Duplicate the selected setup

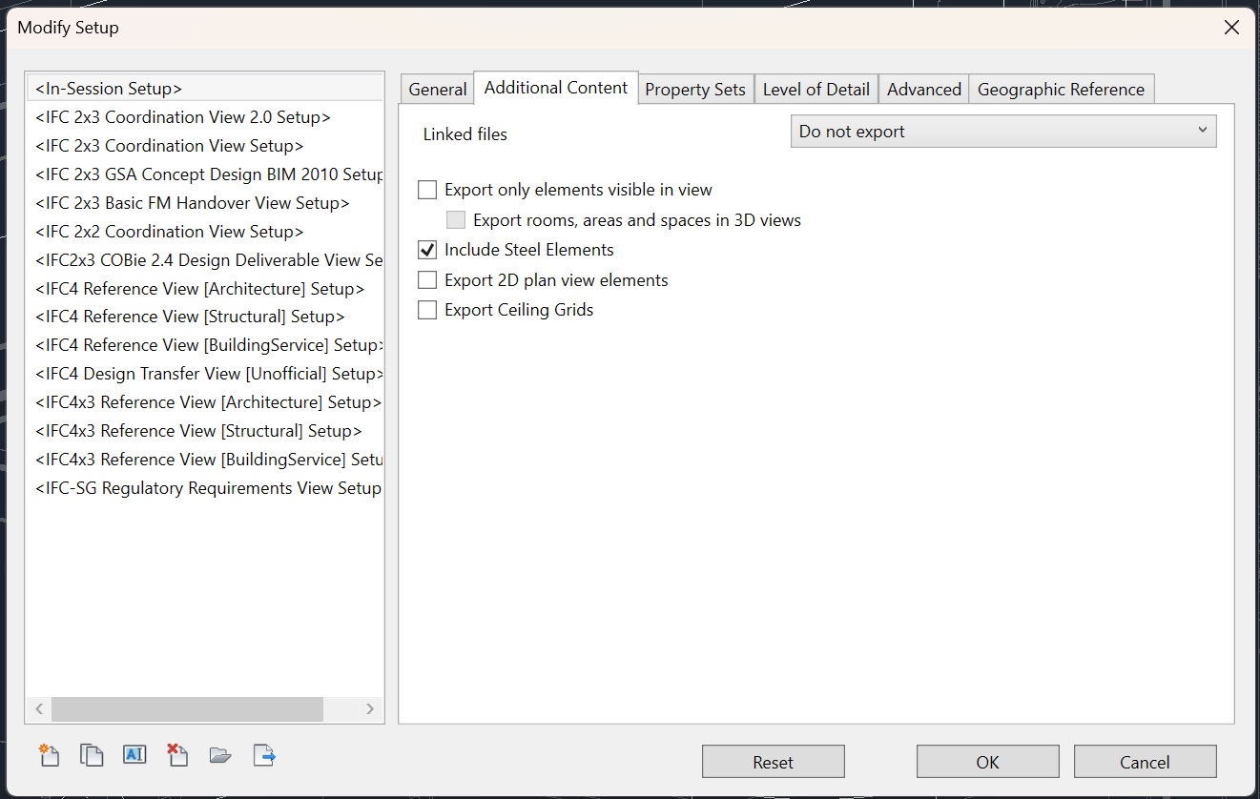92,755
